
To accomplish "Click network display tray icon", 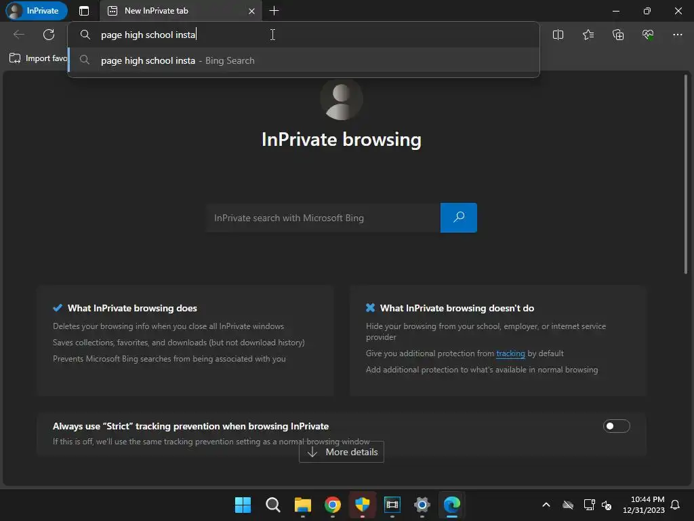I will coord(589,505).
